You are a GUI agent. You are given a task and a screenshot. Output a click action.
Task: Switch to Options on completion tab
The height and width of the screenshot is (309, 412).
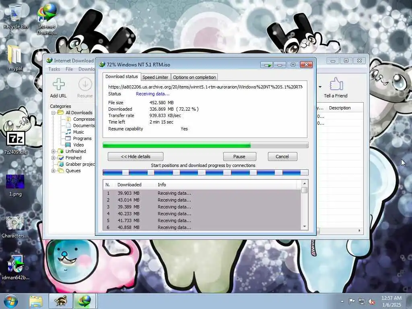coord(194,77)
